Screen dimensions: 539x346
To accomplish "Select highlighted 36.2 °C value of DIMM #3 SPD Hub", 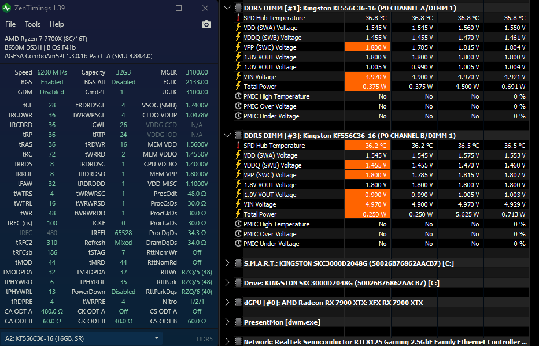I will point(367,146).
